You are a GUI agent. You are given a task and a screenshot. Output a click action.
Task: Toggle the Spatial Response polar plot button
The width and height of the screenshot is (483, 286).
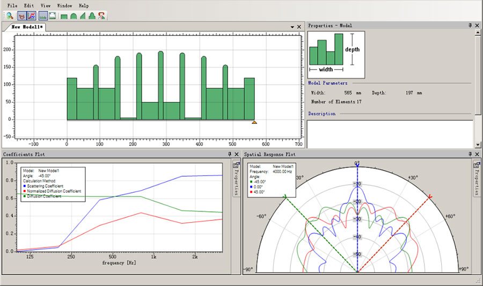point(22,16)
